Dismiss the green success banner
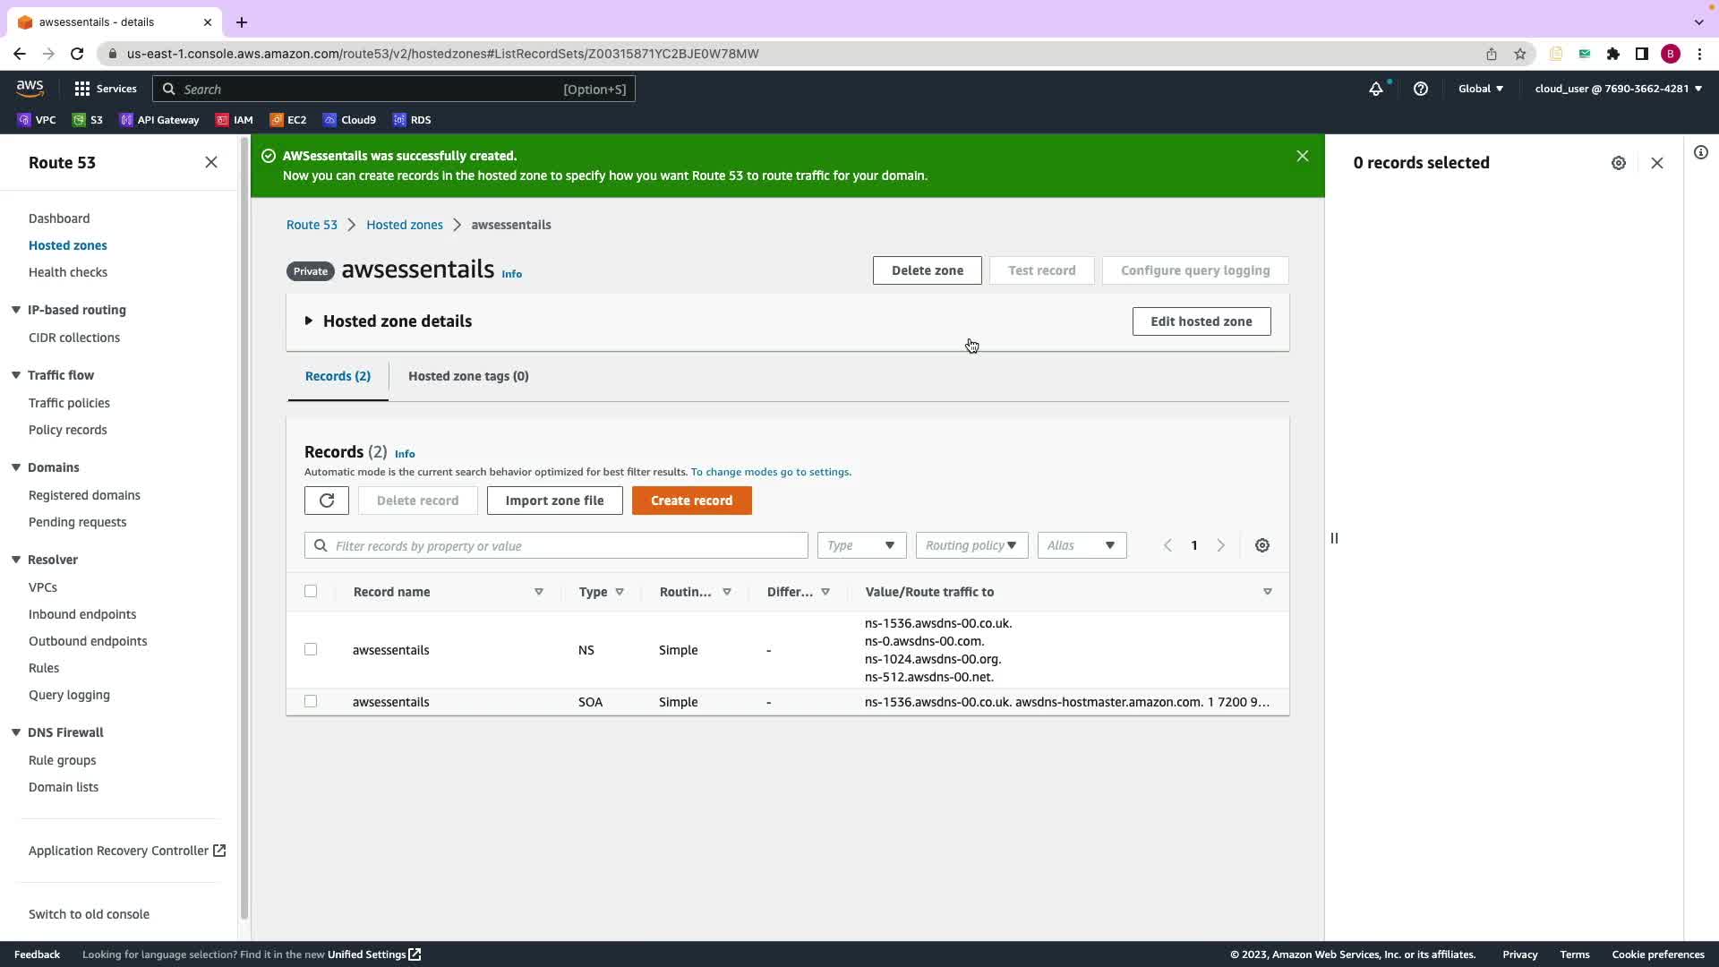The width and height of the screenshot is (1719, 967). point(1302,156)
